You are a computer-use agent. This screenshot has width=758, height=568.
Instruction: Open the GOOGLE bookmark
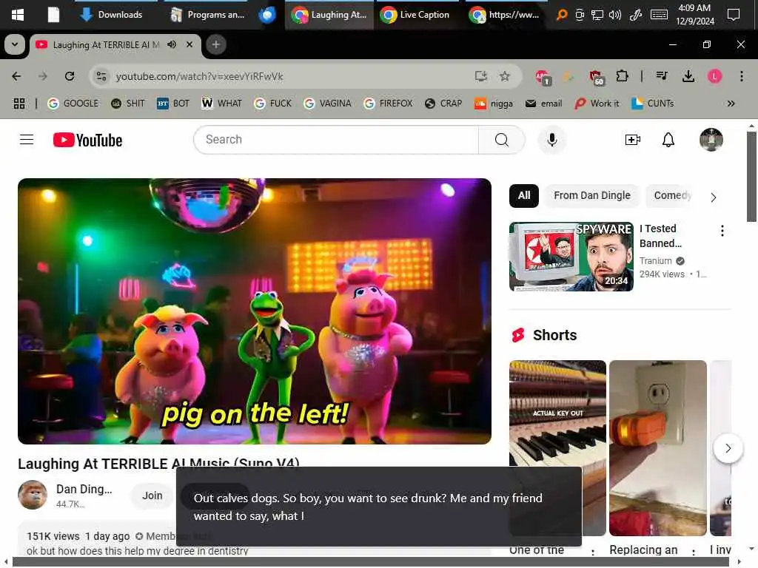tap(73, 104)
